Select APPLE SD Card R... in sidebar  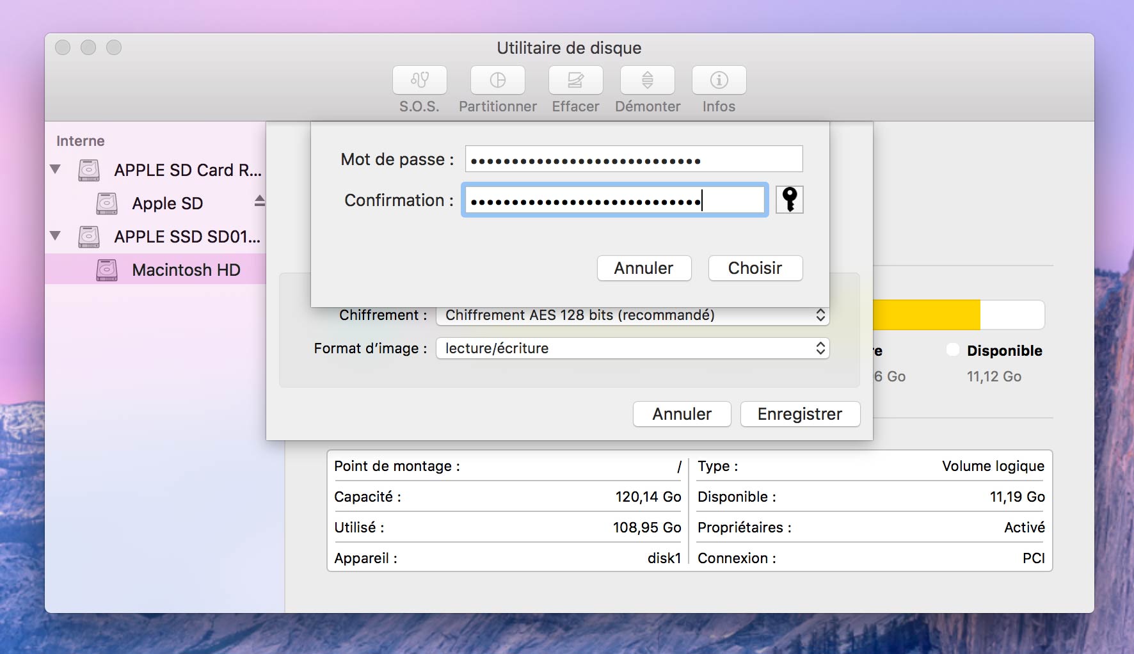point(156,170)
